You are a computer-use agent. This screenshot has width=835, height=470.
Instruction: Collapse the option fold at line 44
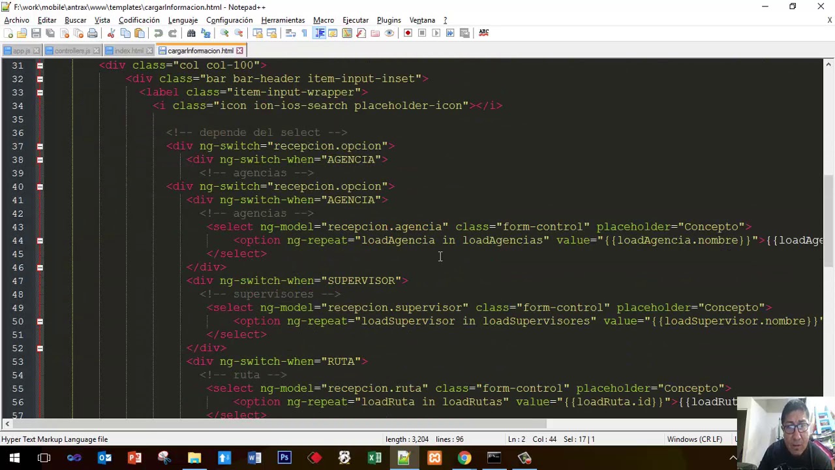click(x=40, y=240)
